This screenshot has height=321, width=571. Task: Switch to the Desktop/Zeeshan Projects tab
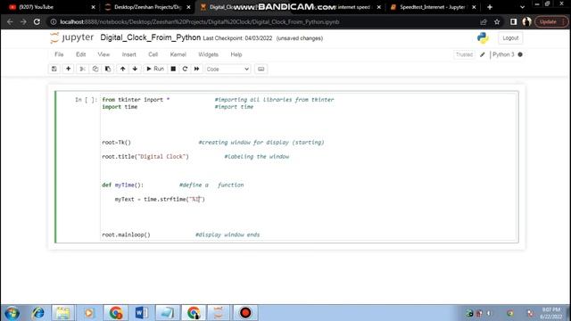pyautogui.click(x=147, y=7)
